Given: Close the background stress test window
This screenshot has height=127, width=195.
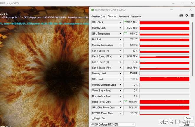Looking at the screenshot, I should 192,3.
